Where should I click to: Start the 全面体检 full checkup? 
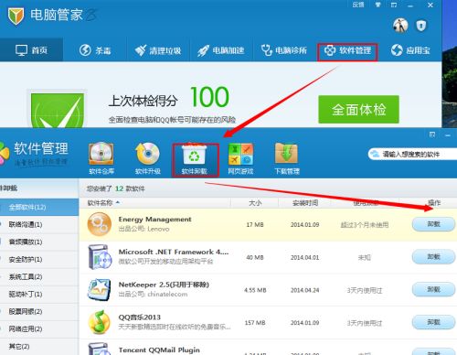[358, 110]
